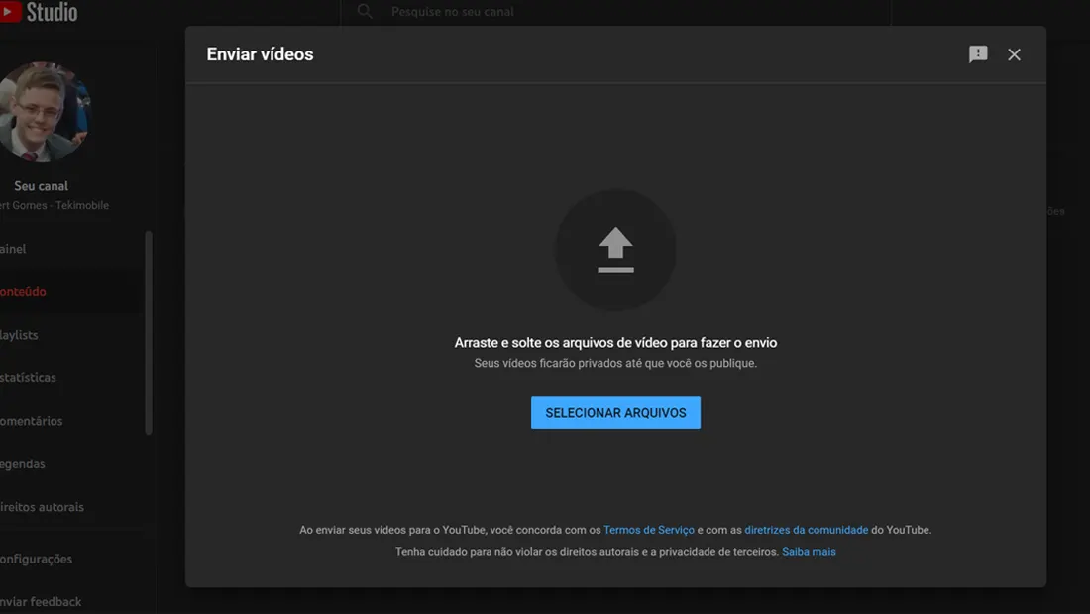Click the YouTube Studio logo
The height and width of the screenshot is (614, 1090).
pos(39,11)
